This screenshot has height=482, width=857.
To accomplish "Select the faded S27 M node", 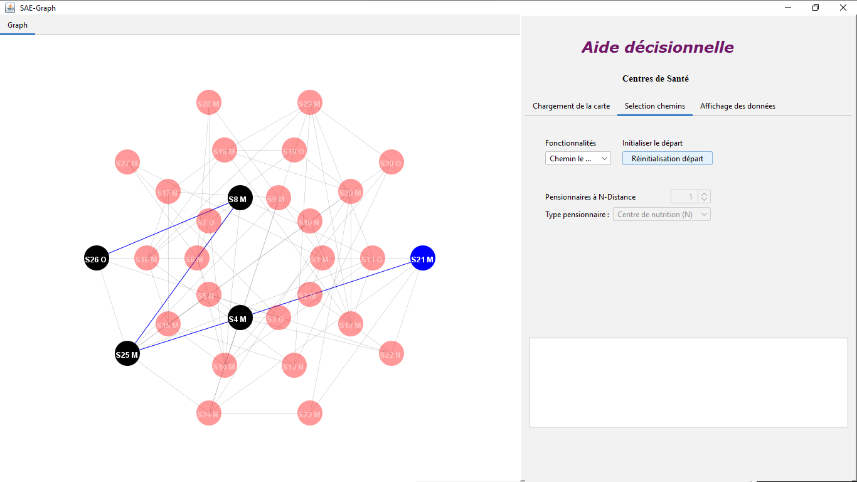I will (x=127, y=163).
